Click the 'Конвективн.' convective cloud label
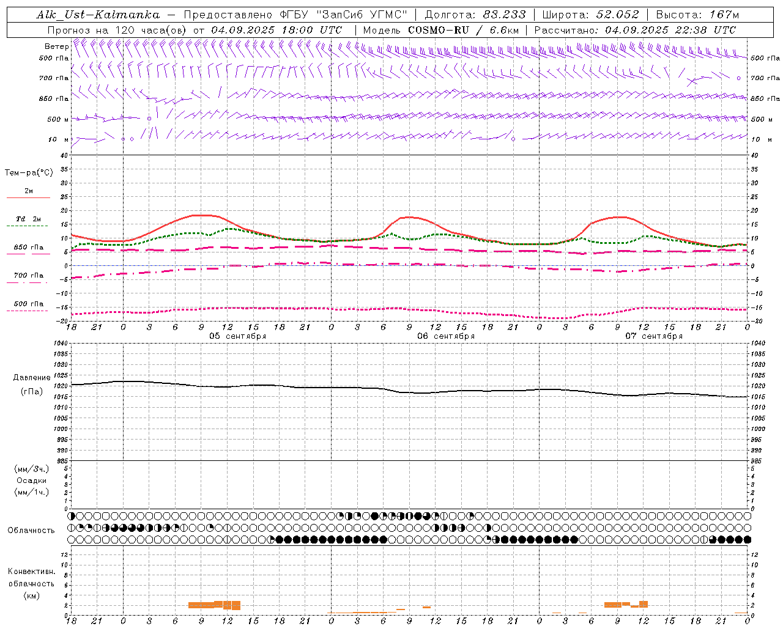The width and height of the screenshot is (783, 626). click(x=32, y=572)
